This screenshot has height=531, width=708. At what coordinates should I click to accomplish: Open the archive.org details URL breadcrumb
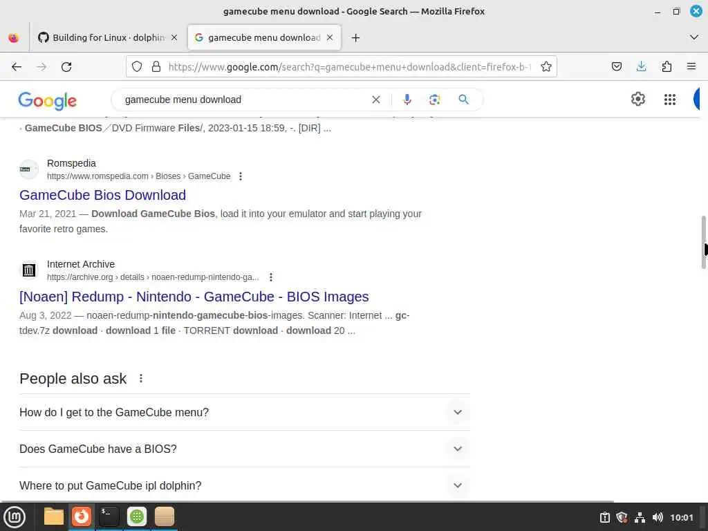click(x=153, y=277)
